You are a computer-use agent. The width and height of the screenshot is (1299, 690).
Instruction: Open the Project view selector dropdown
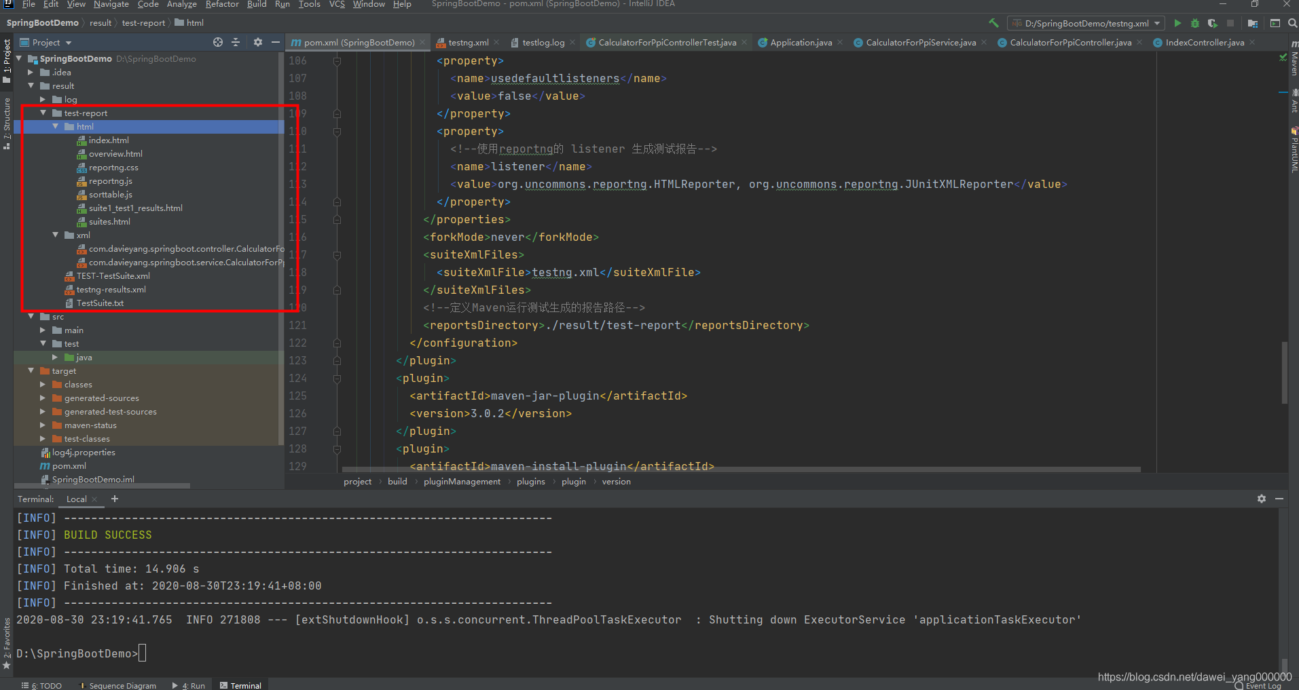point(45,42)
